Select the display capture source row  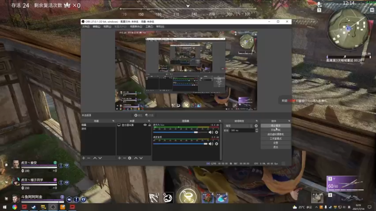click(134, 125)
